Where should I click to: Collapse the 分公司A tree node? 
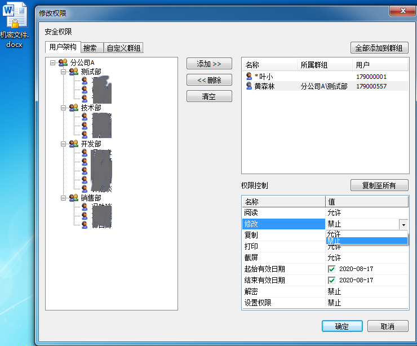click(x=52, y=63)
